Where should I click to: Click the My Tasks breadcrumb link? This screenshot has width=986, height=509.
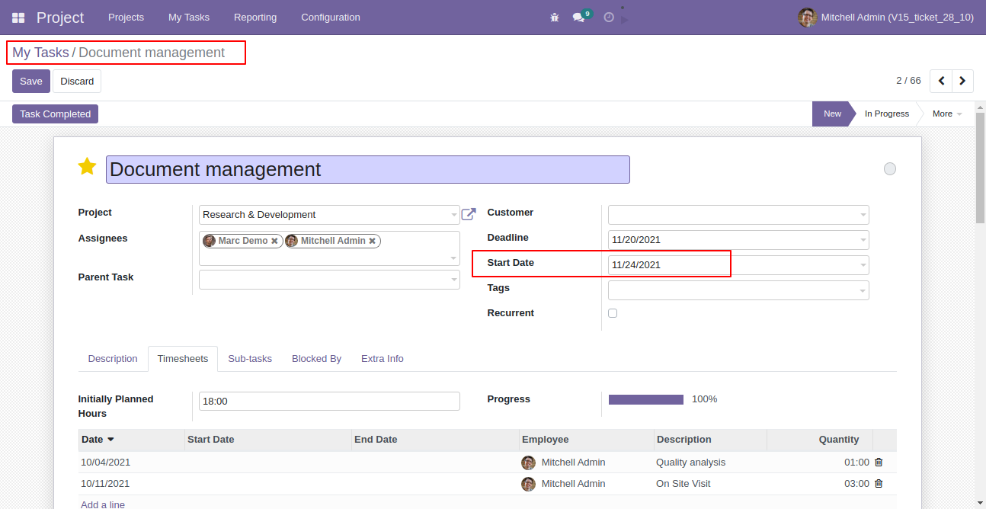(x=40, y=53)
